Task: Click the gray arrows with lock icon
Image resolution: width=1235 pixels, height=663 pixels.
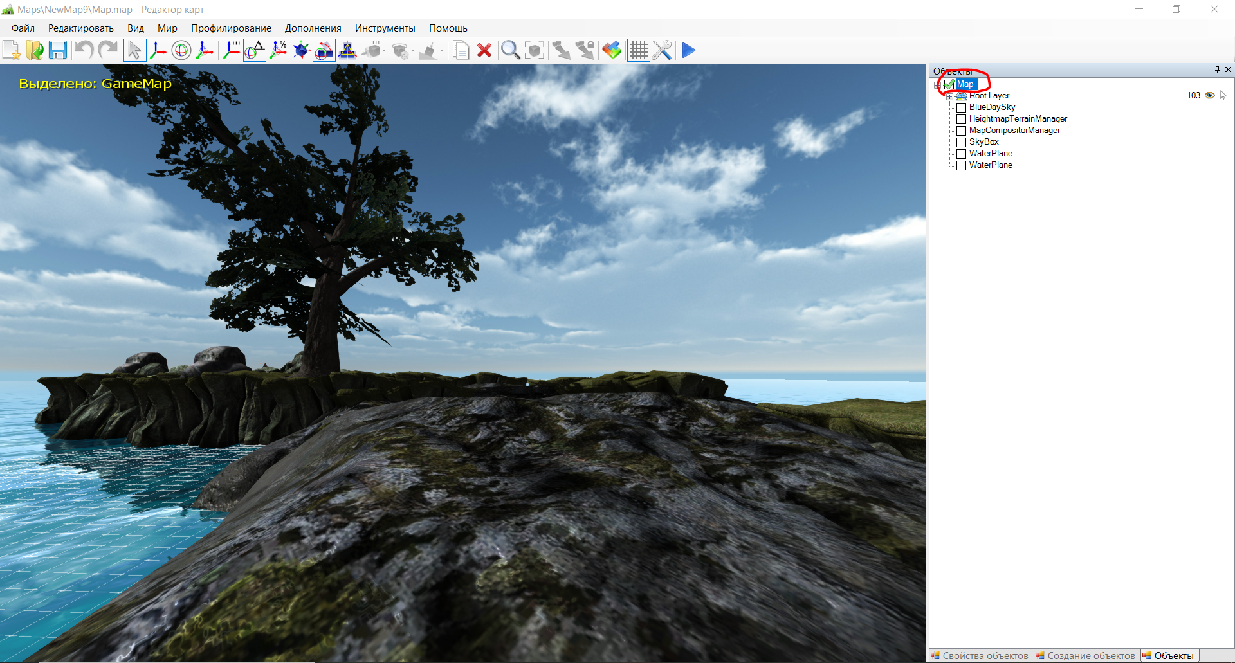Action: click(585, 50)
